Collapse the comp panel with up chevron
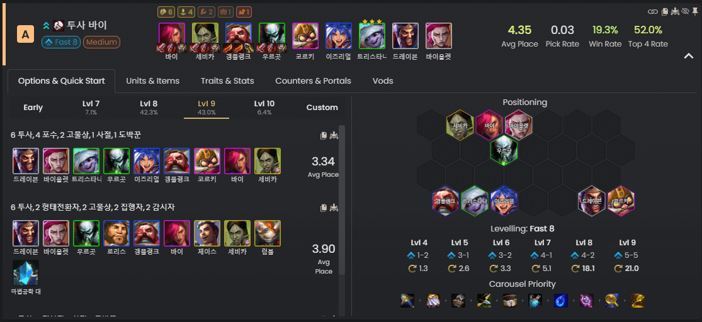The image size is (702, 322). coord(689,56)
